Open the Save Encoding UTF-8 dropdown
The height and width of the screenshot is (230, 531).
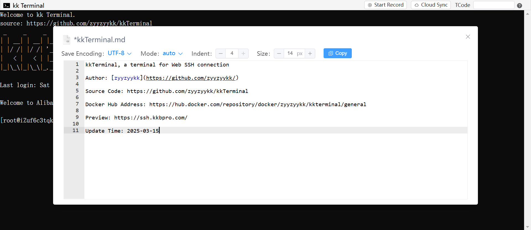coord(119,54)
